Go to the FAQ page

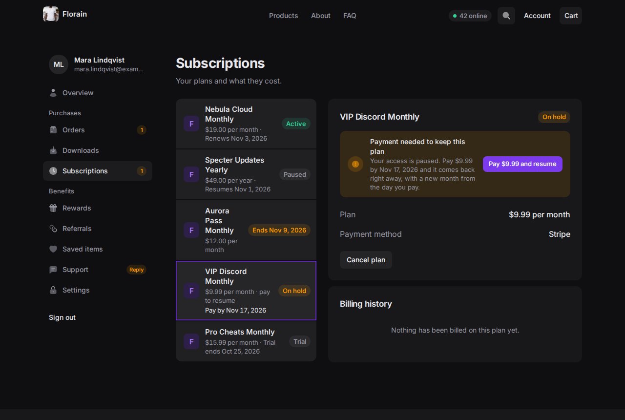tap(350, 16)
